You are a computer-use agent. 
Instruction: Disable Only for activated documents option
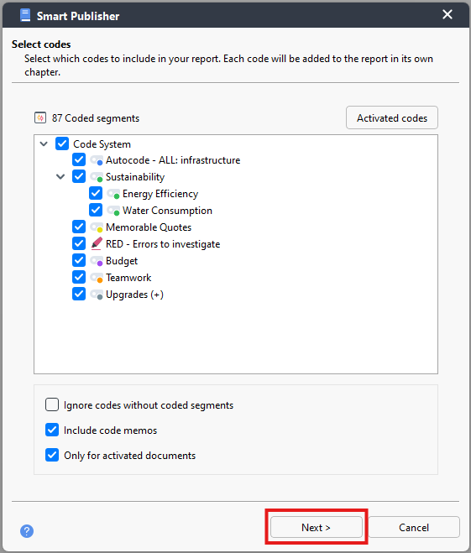pyautogui.click(x=52, y=455)
